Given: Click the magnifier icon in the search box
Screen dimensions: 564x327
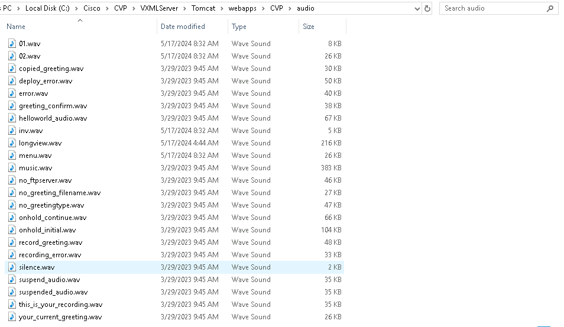Looking at the screenshot, I should [x=550, y=8].
